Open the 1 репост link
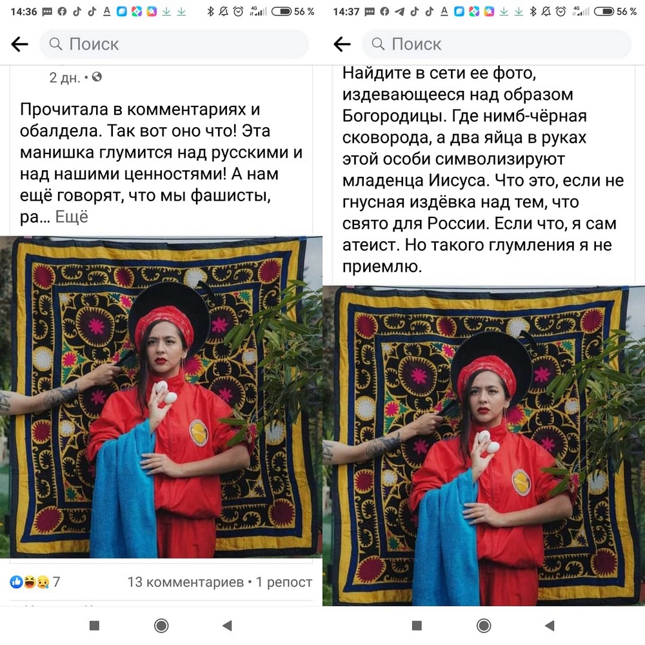645x645 pixels. [x=284, y=582]
